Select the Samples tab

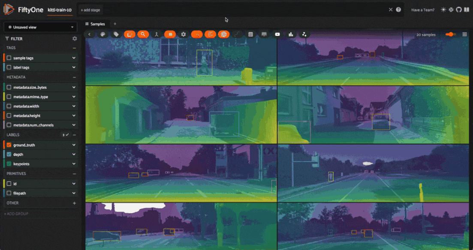point(95,24)
